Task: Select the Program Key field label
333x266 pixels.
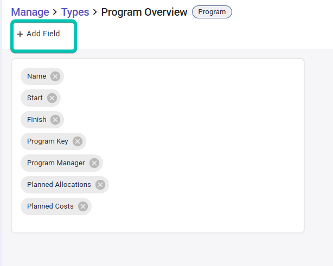Action: (48, 141)
